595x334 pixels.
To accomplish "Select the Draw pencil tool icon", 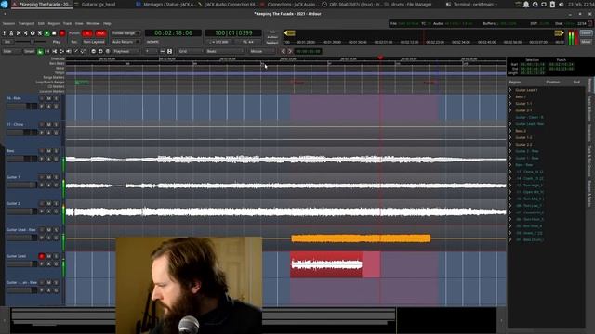I will (76, 52).
